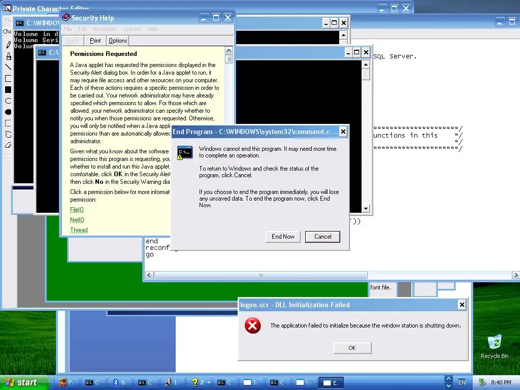Click Cancel in End Program dialog
The height and width of the screenshot is (390, 520).
322,237
